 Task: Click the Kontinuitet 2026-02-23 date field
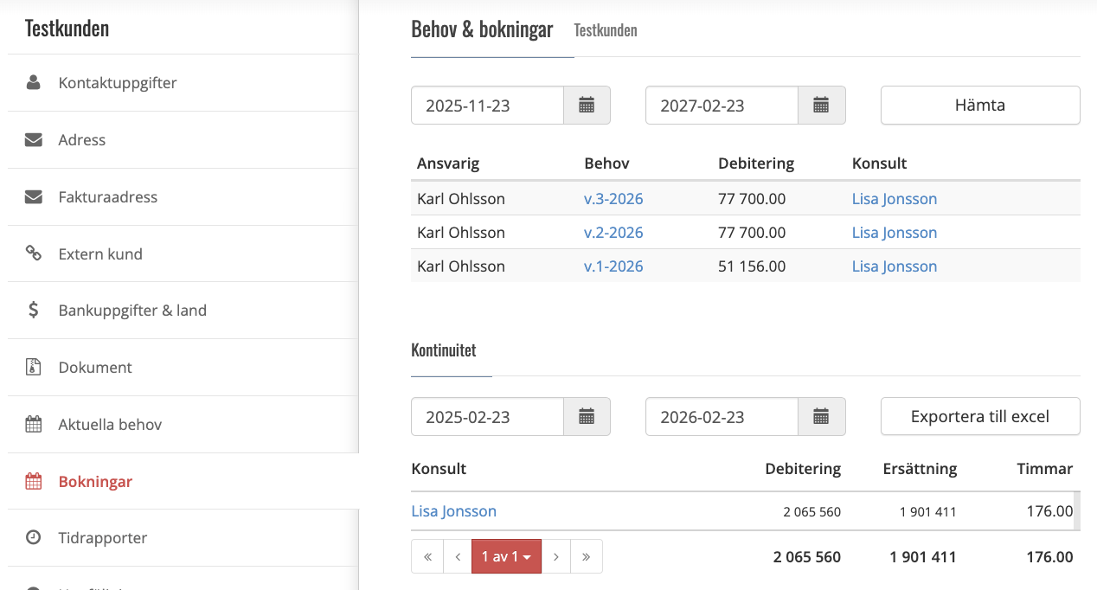click(x=722, y=417)
